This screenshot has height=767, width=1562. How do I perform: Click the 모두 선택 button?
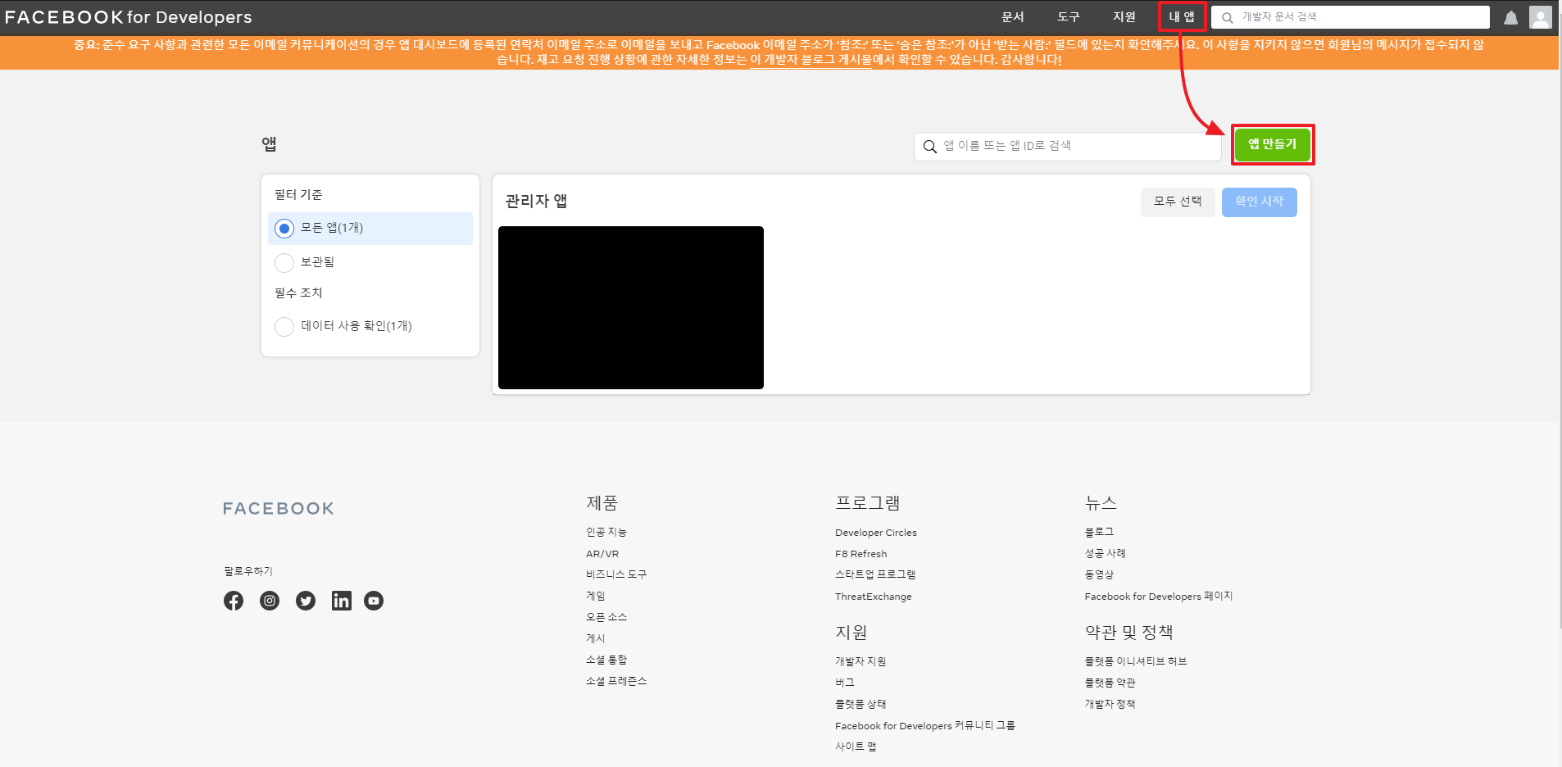click(1178, 202)
